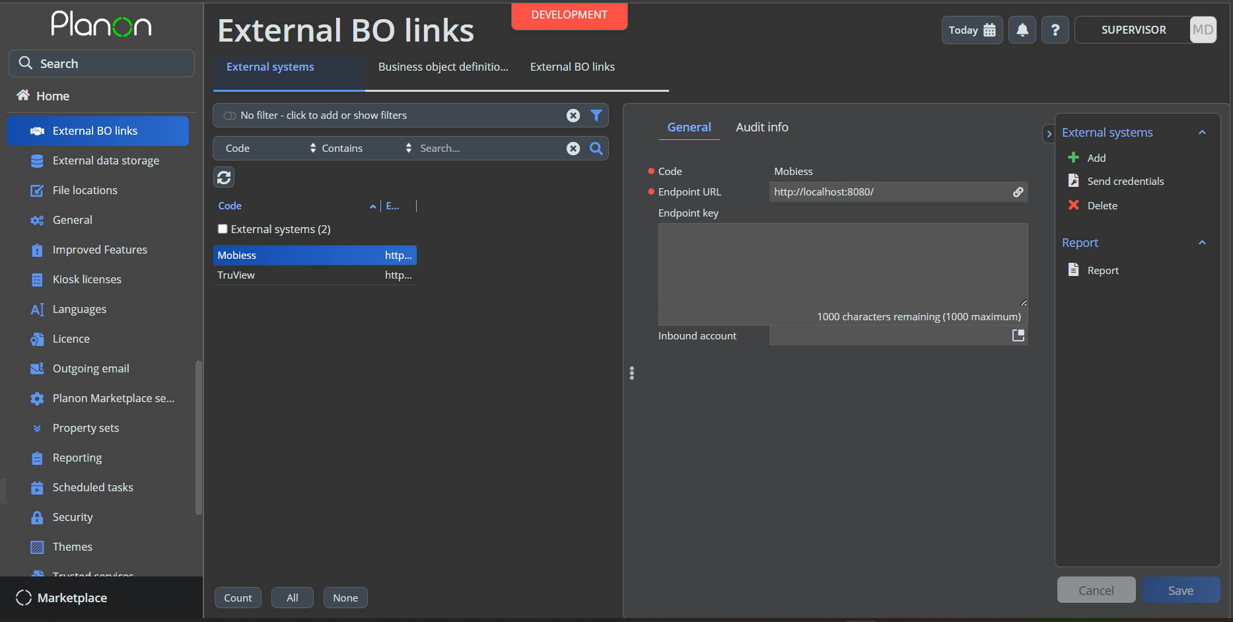Click the Count button
Viewport: 1233px width, 622px height.
(x=238, y=598)
